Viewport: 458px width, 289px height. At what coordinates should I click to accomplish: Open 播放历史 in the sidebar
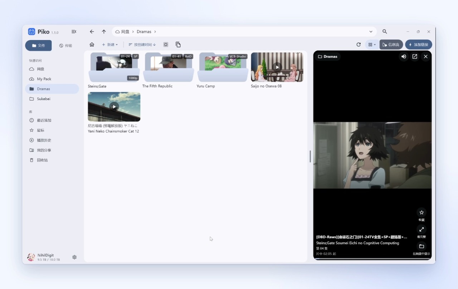(x=52, y=140)
